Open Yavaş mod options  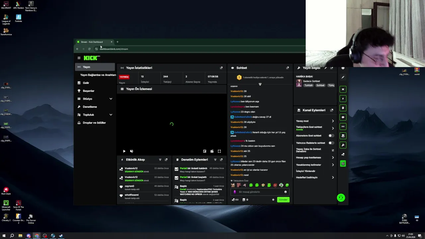(315, 121)
